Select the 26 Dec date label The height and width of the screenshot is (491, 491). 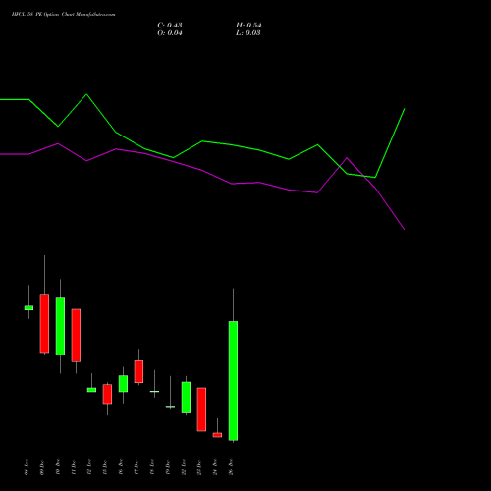pos(231,466)
